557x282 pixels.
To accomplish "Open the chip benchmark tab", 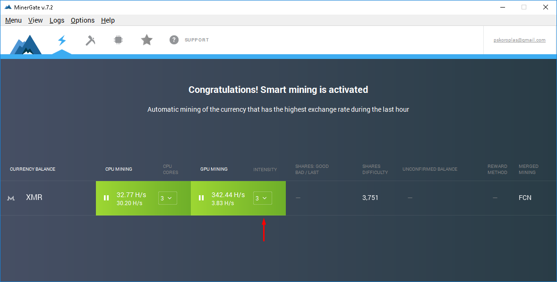I will coord(118,40).
